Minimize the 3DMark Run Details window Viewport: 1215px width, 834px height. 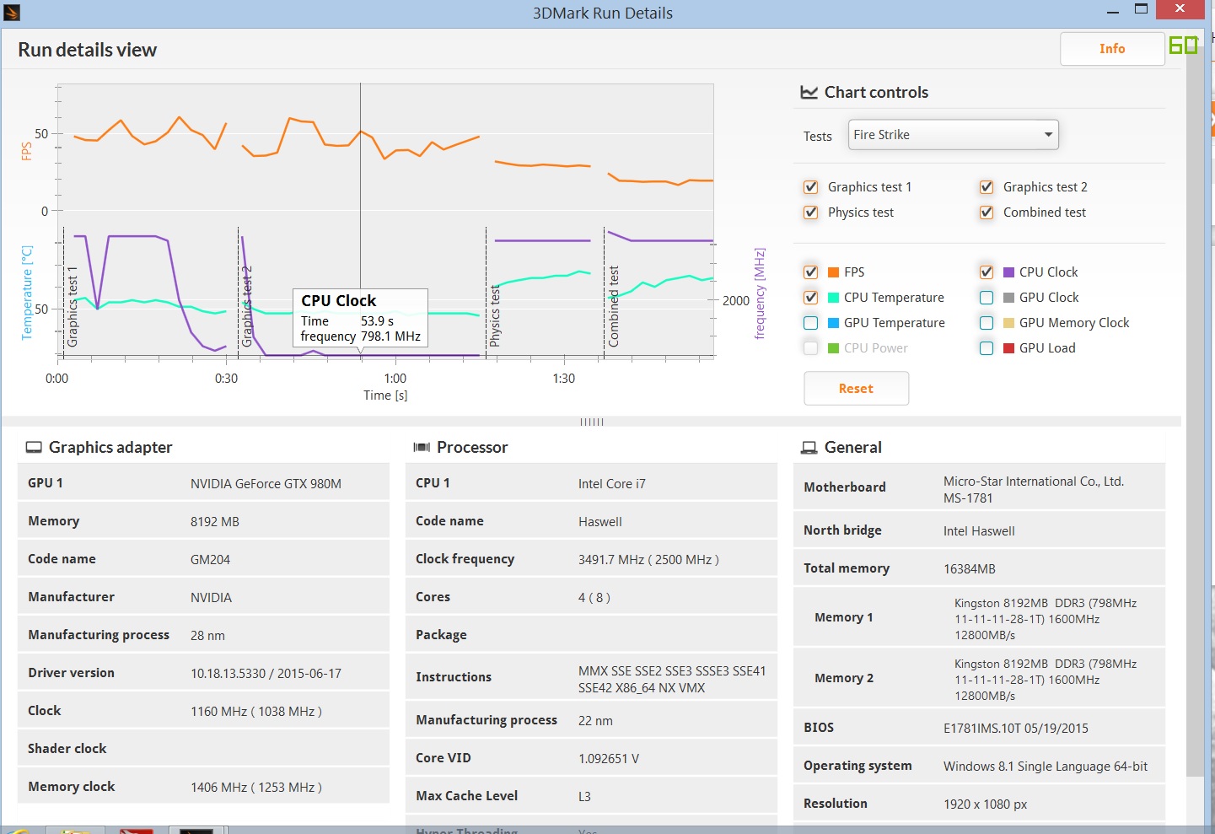click(1113, 10)
